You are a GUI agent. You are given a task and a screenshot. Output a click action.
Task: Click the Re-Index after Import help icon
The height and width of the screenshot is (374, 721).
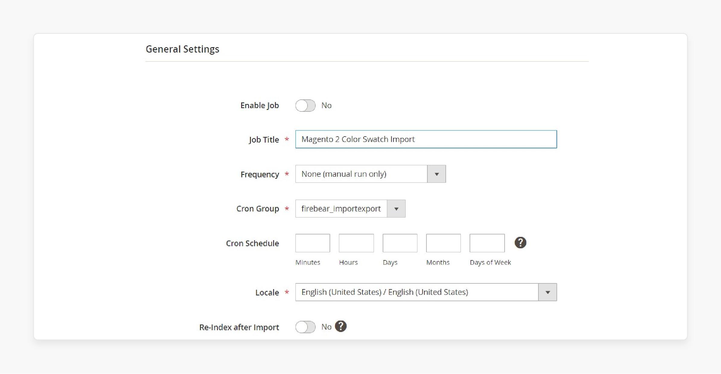tap(341, 326)
